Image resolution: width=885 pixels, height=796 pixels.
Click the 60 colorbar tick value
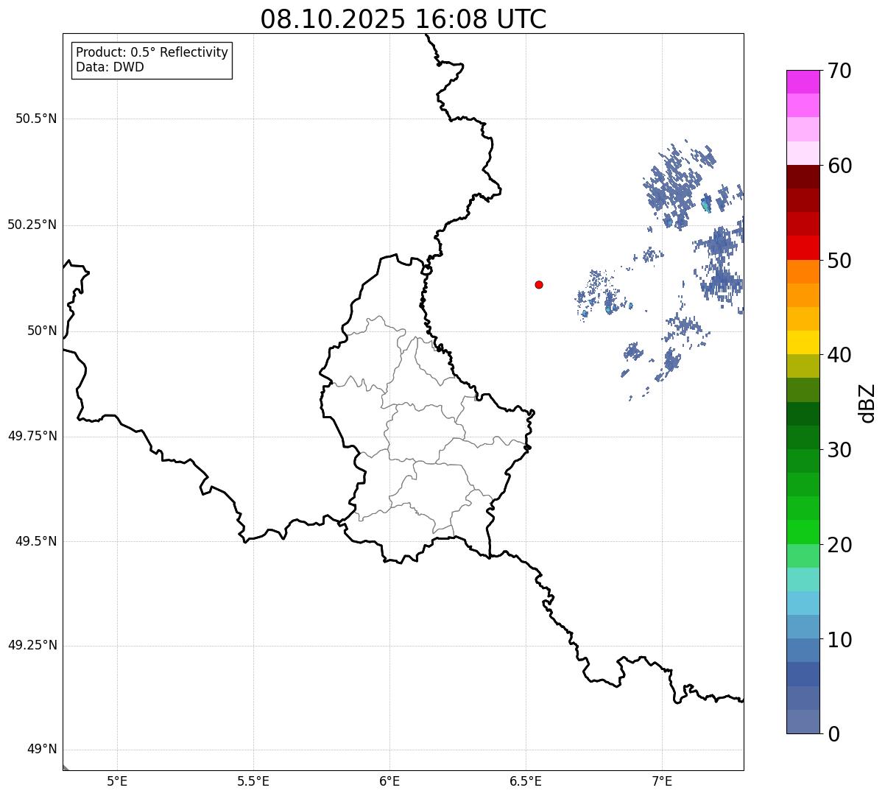(x=839, y=166)
